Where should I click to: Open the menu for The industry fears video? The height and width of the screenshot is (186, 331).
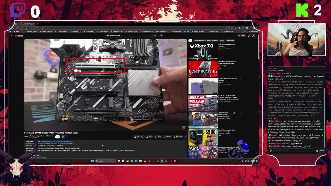click(241, 62)
